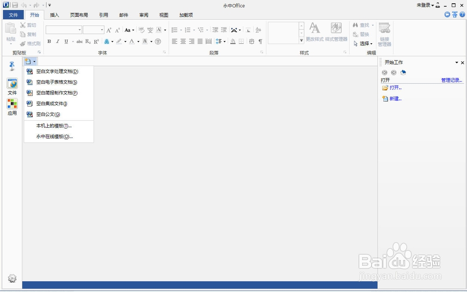
Task: Switch to the 插入 ribbon tab
Action: pyautogui.click(x=54, y=15)
